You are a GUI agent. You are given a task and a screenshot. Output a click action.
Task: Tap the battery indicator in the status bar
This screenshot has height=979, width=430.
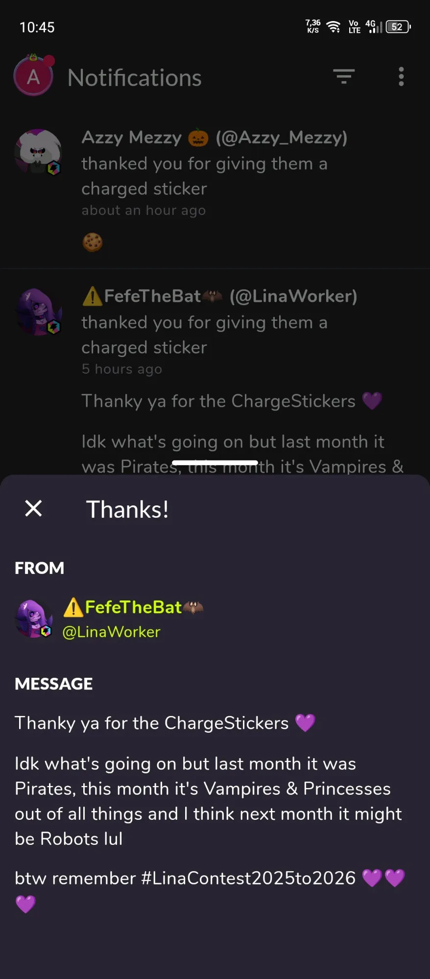click(x=398, y=27)
